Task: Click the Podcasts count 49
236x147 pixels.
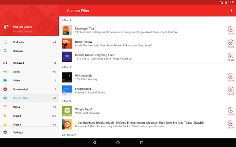Action: [54, 42]
